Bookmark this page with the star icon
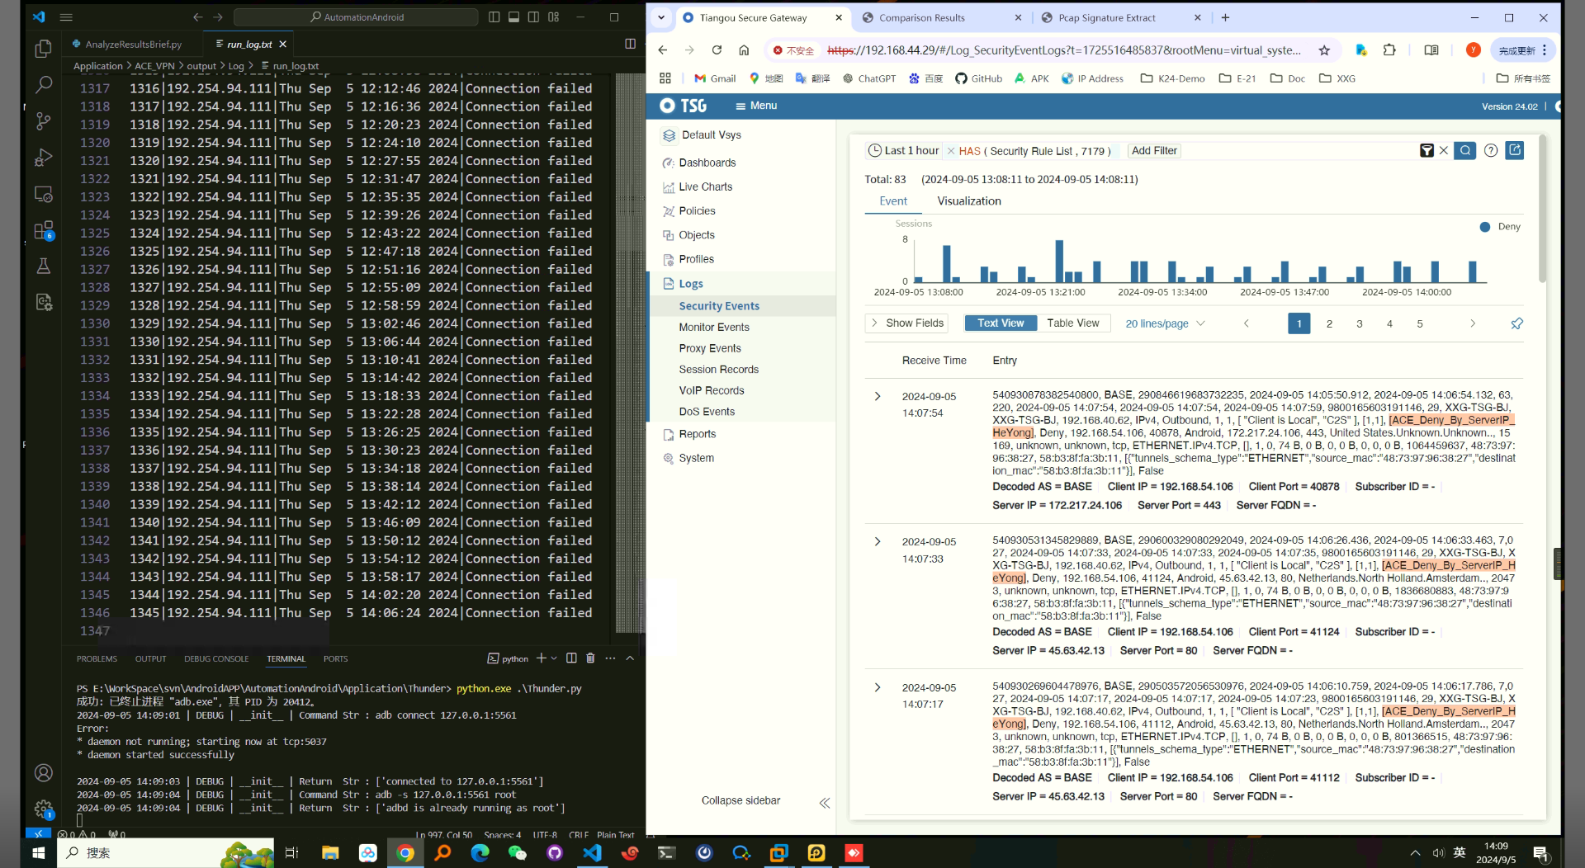 point(1324,50)
